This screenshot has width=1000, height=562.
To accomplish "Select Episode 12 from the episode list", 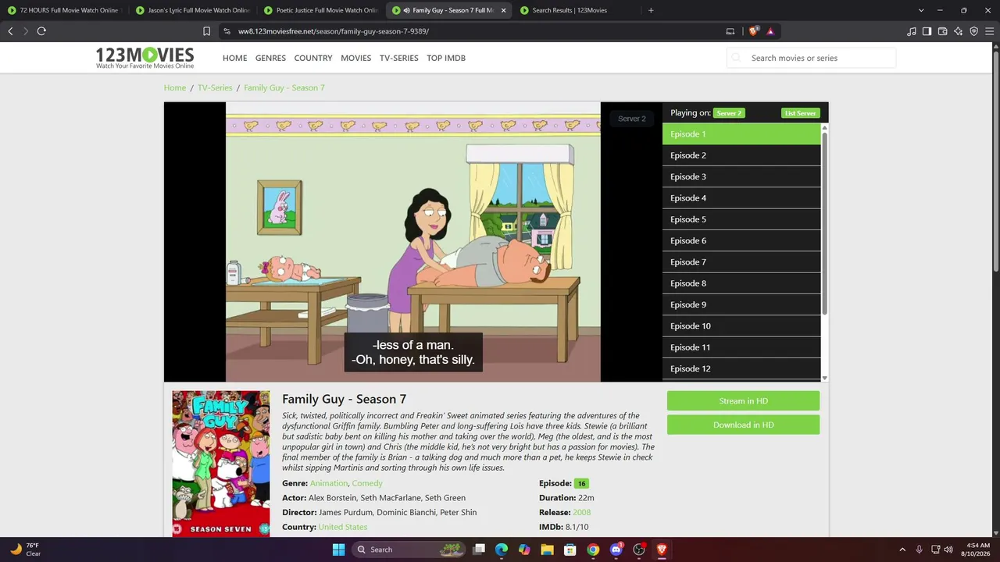I will click(741, 368).
